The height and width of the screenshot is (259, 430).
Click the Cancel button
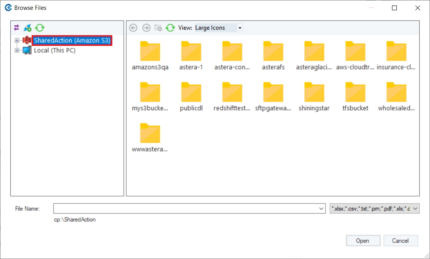pyautogui.click(x=400, y=241)
